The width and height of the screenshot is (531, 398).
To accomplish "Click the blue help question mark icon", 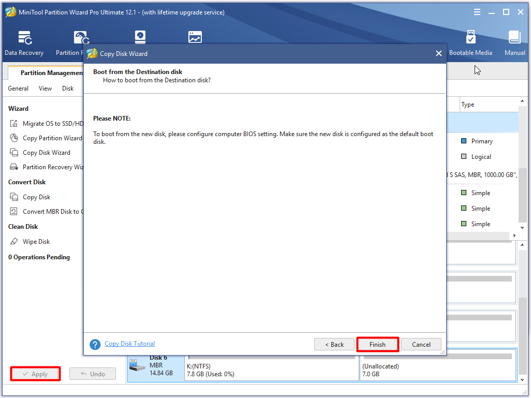I will click(x=95, y=345).
